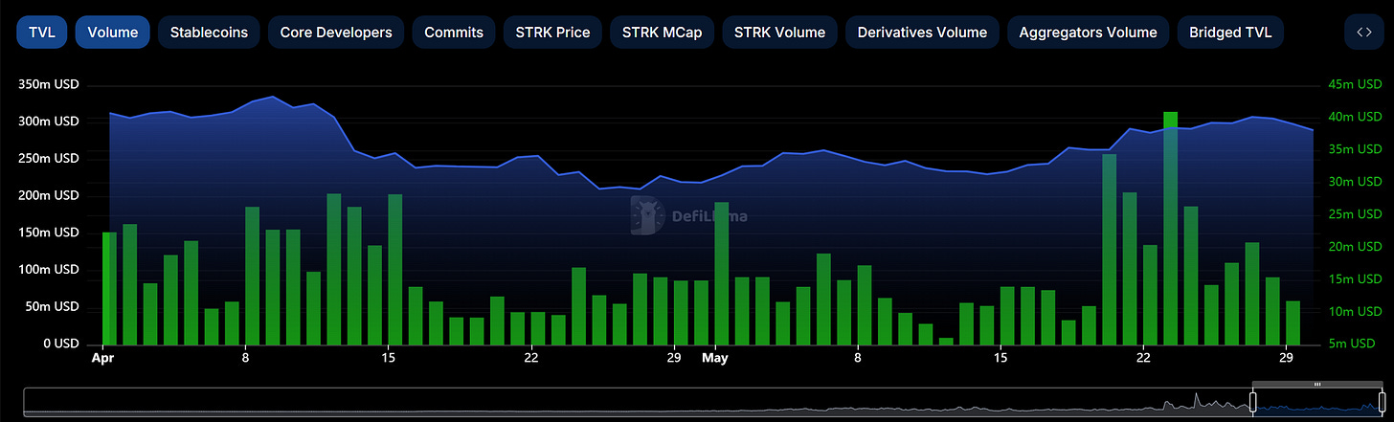Click the '15m USD' right axis label
The height and width of the screenshot is (422, 1394).
point(1355,279)
